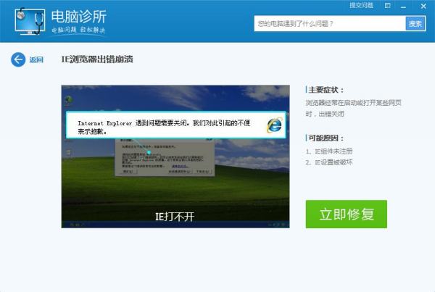Click the Internet Explorer error message callout
The image size is (435, 292).
(176, 125)
